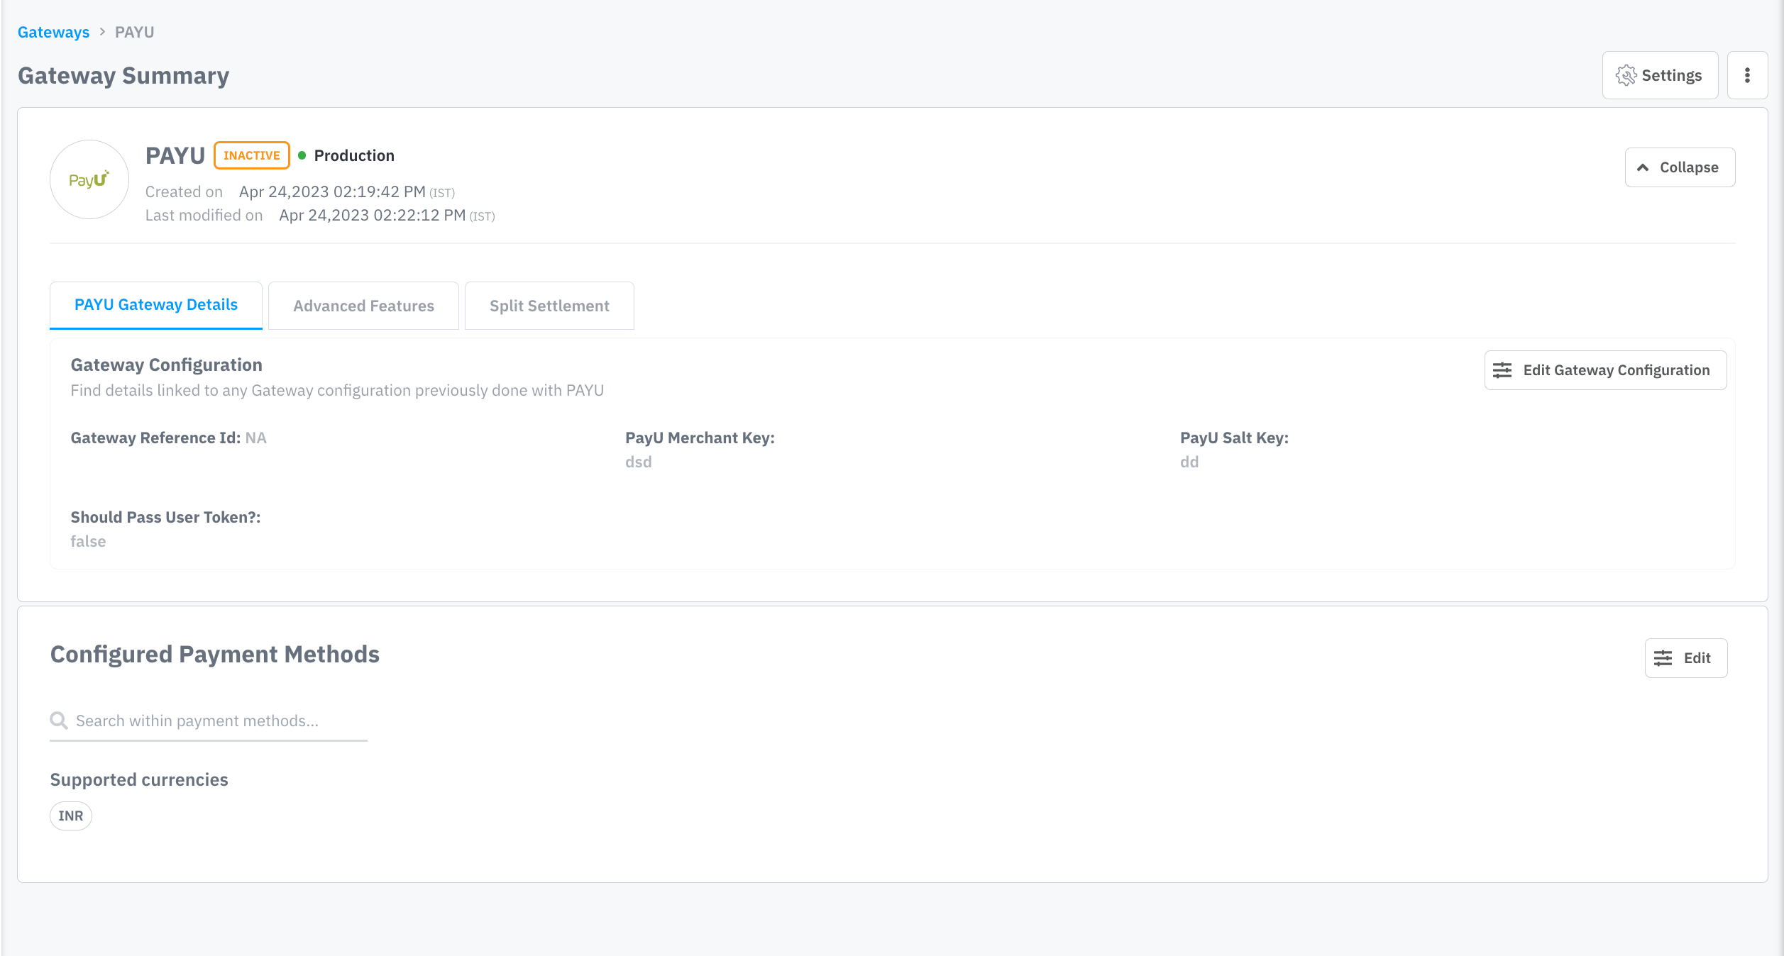Click the Collapse chevron arrow icon
1784x956 pixels.
[1643, 167]
